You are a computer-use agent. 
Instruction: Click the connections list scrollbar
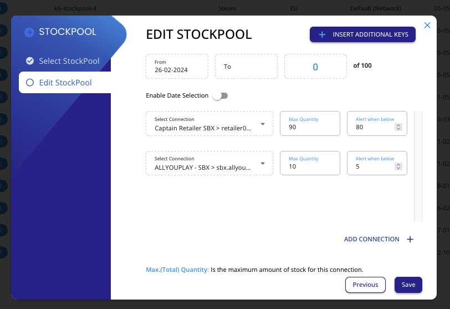(x=418, y=166)
